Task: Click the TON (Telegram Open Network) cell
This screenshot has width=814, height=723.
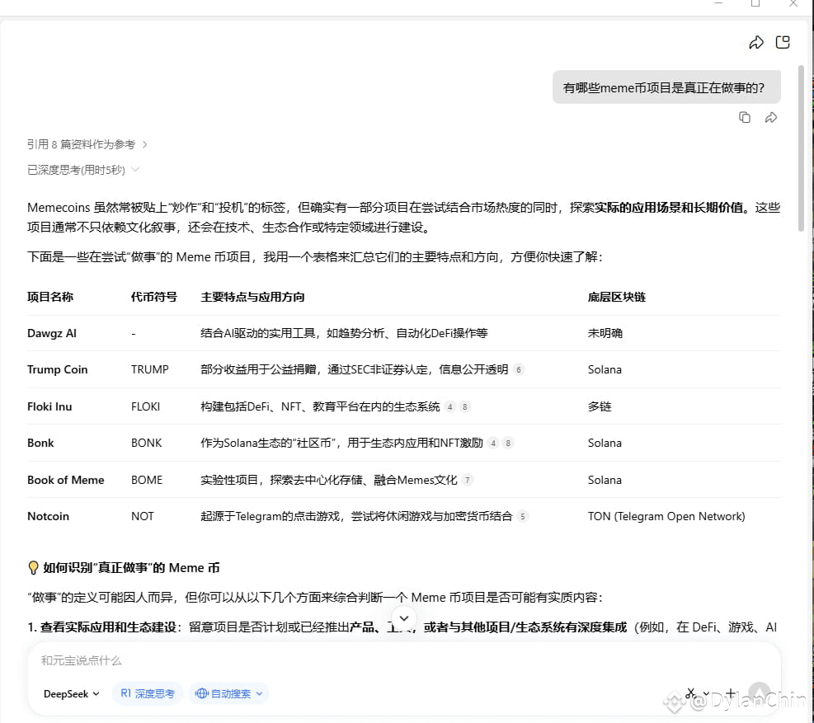Action: [666, 516]
